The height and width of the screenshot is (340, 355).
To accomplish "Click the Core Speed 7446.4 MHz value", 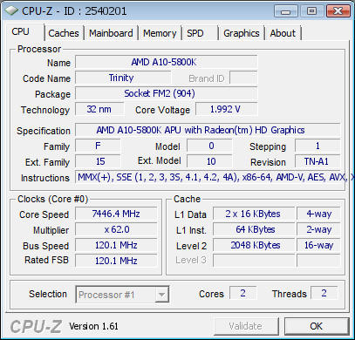I will [116, 214].
